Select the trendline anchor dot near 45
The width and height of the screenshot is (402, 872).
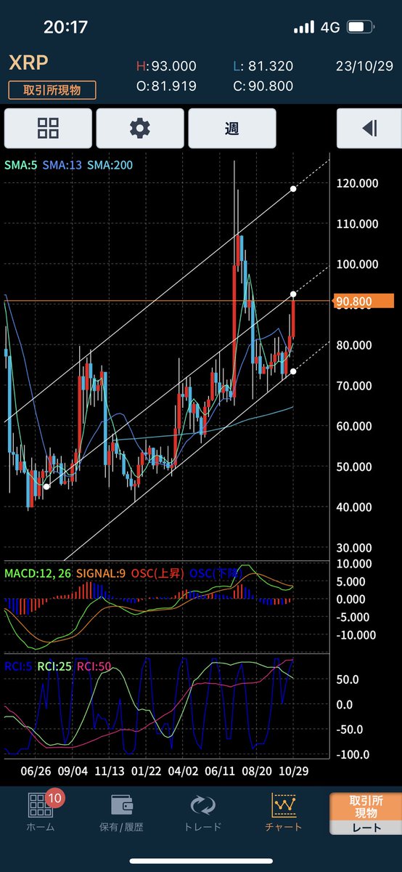(46, 487)
